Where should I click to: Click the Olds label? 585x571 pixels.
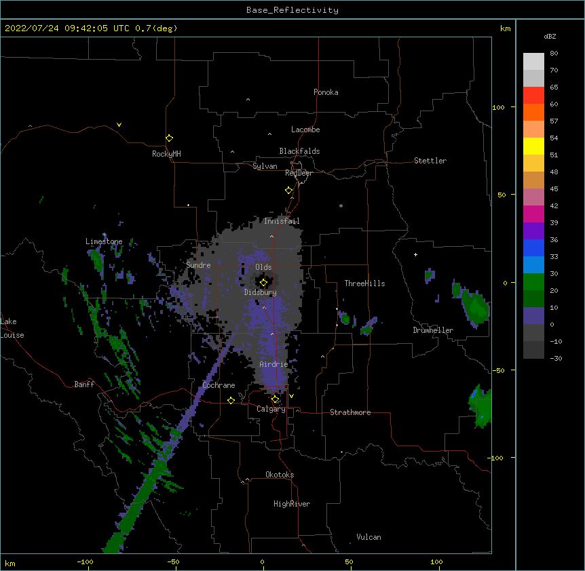coord(263,267)
